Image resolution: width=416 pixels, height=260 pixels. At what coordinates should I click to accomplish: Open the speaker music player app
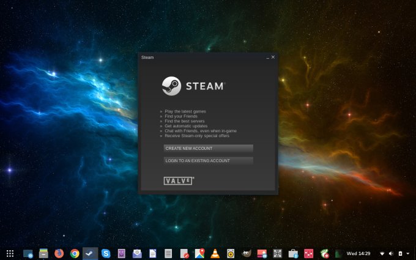click(231, 253)
